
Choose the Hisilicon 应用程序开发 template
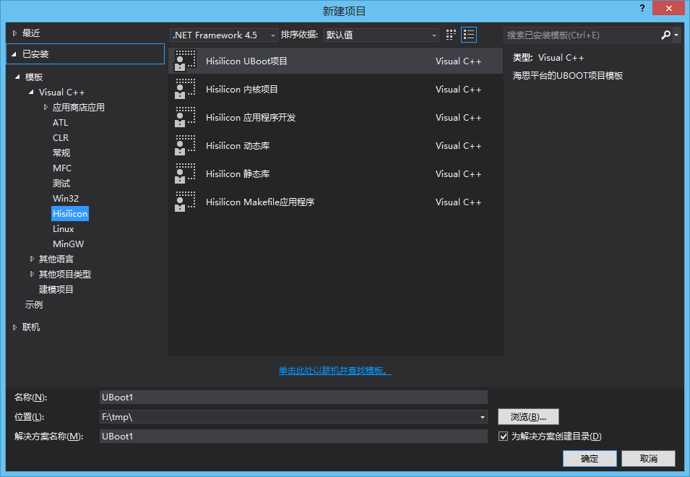pyautogui.click(x=335, y=117)
